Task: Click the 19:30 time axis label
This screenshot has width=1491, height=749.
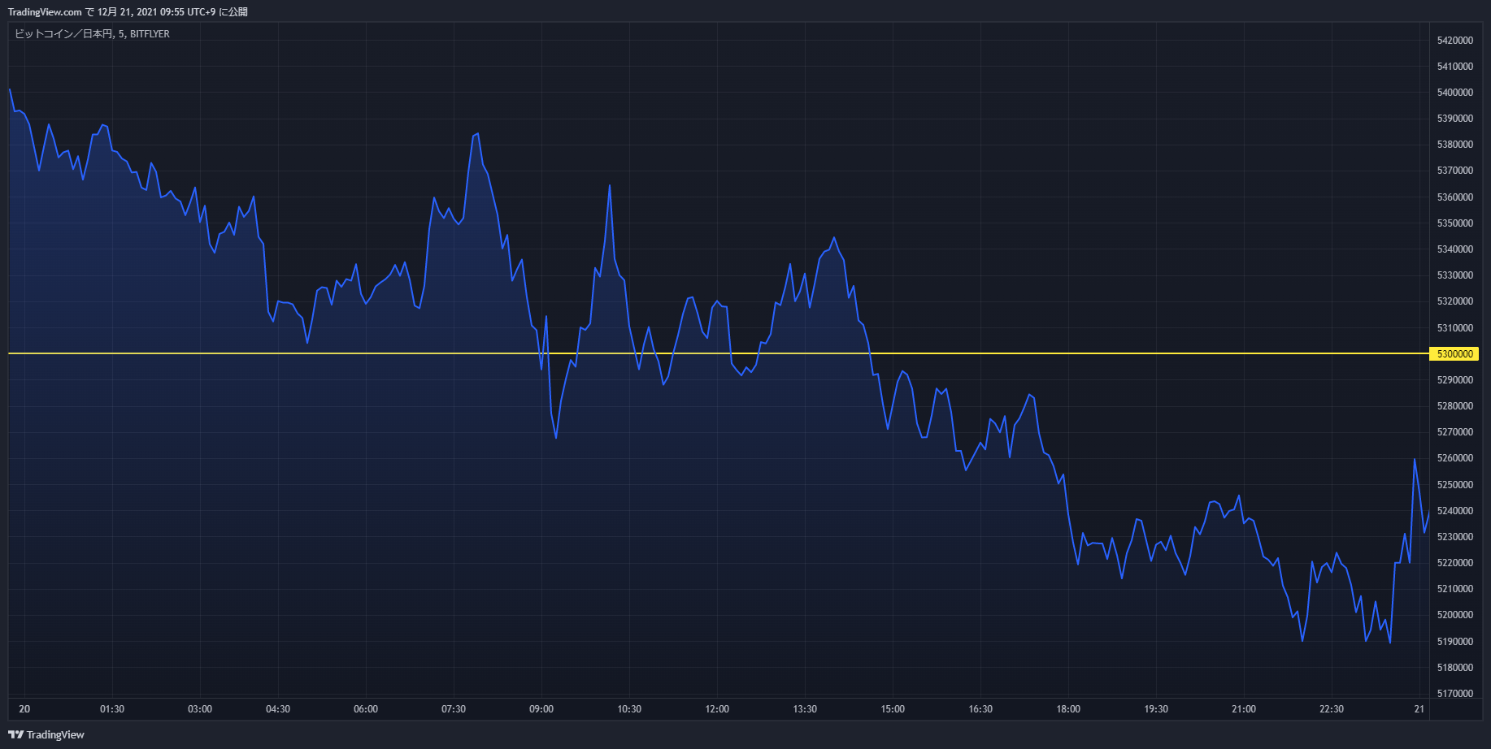Action: [1156, 709]
